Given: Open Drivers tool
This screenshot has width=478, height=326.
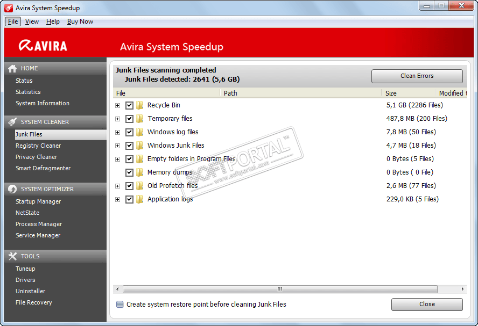Looking at the screenshot, I should [x=25, y=280].
